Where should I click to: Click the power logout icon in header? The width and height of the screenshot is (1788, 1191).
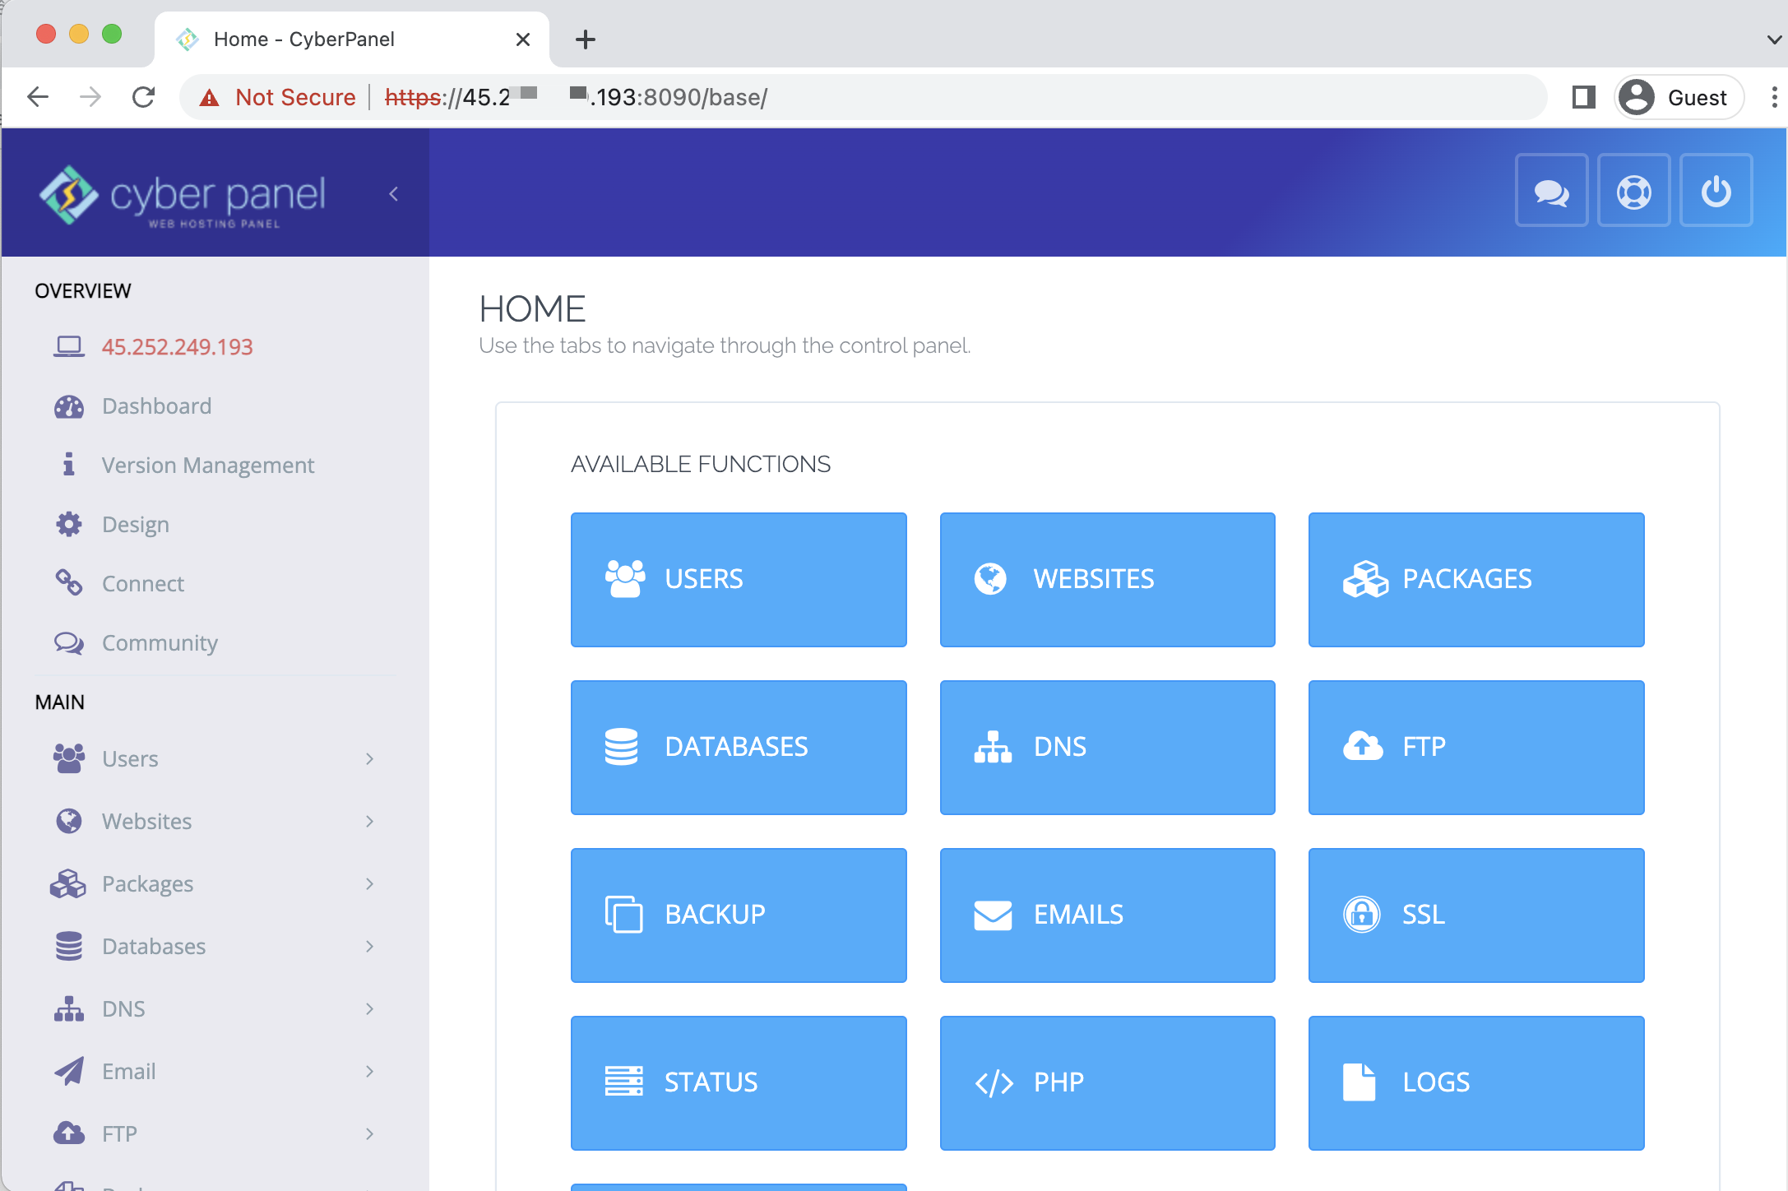point(1716,192)
